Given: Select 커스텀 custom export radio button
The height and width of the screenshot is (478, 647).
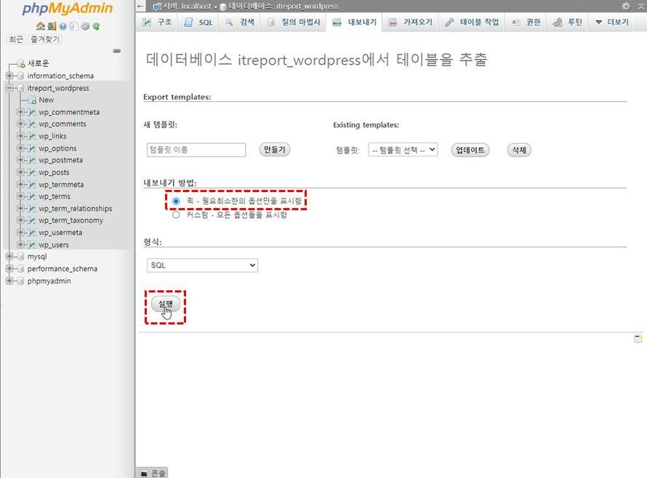Looking at the screenshot, I should [x=176, y=215].
